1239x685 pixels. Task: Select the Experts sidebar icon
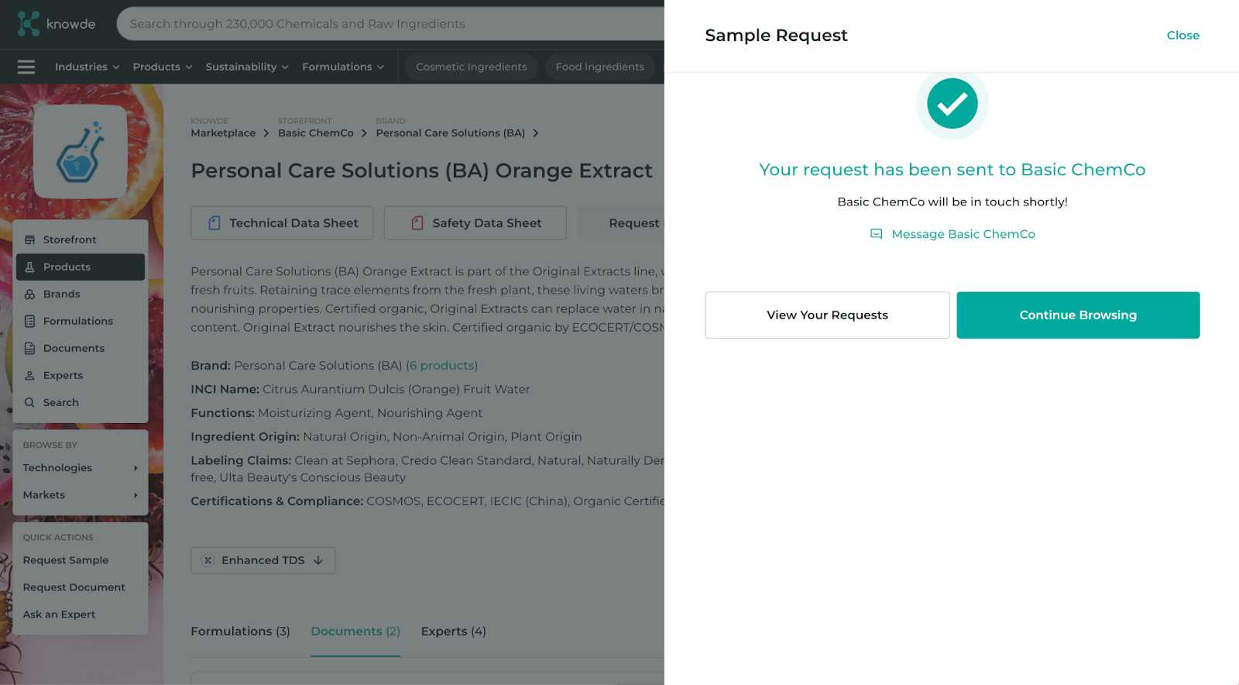(x=31, y=375)
